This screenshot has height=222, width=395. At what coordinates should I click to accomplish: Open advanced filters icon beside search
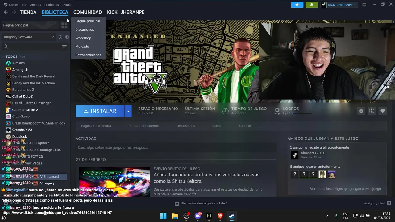(64, 47)
